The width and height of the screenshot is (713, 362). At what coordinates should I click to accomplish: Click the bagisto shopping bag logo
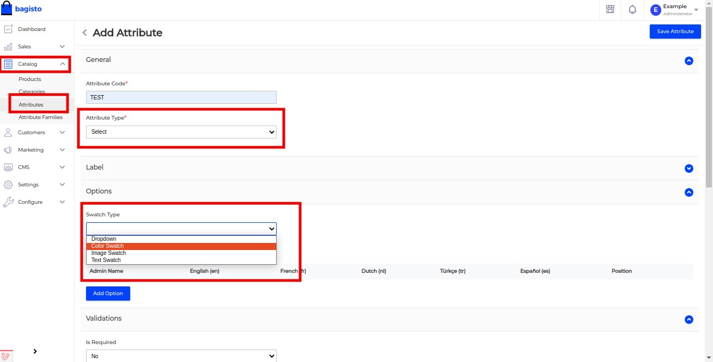(7, 9)
